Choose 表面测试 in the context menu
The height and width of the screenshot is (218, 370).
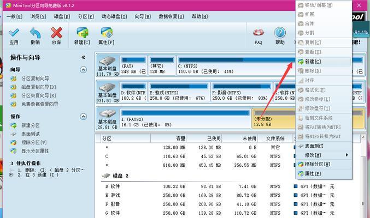324,146
